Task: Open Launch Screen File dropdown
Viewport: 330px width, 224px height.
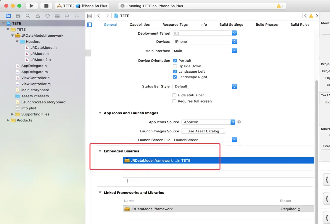Action: 234,140
